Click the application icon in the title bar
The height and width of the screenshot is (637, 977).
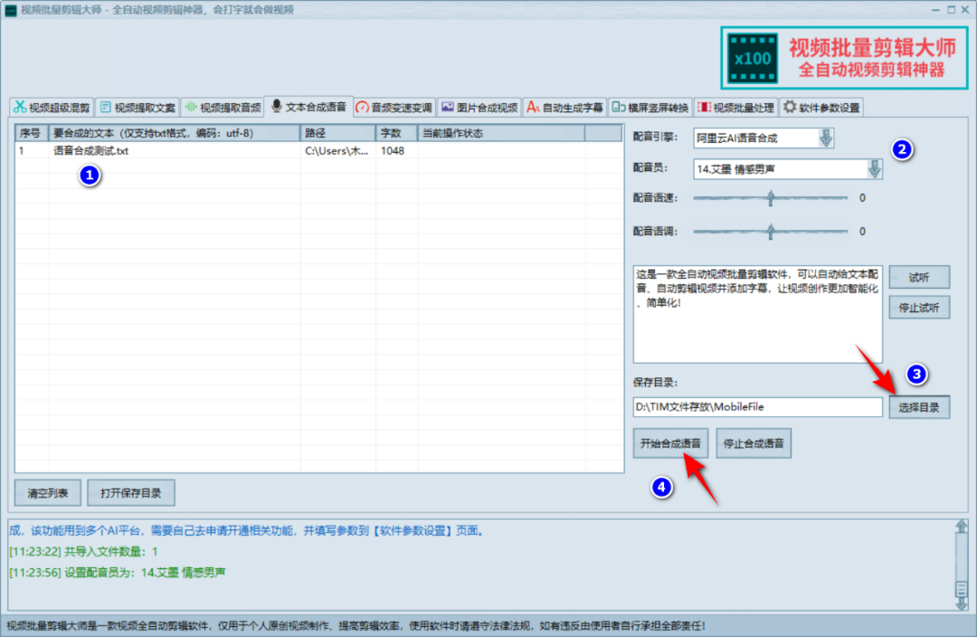pyautogui.click(x=11, y=10)
